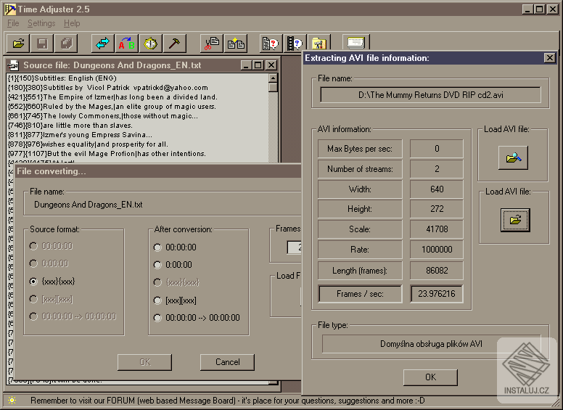The image size is (563, 410).
Task: Click subtitle line 'Ruled by the Mages'
Action: (x=112, y=106)
